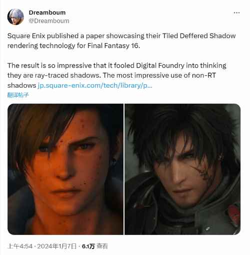
Task: Click the post's first paragraph about Tiled Deffered Shadow
Action: (x=121, y=41)
